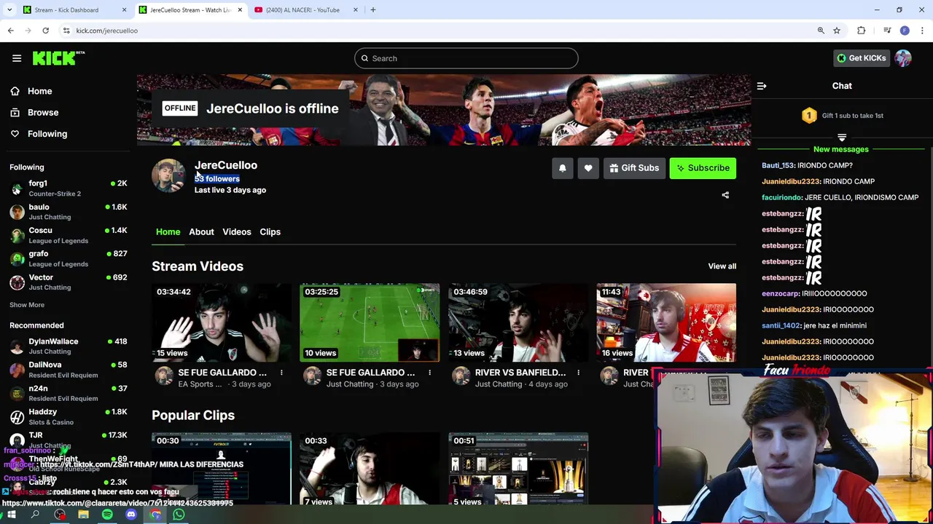Open the Videos tab
933x524 pixels.
pyautogui.click(x=237, y=232)
